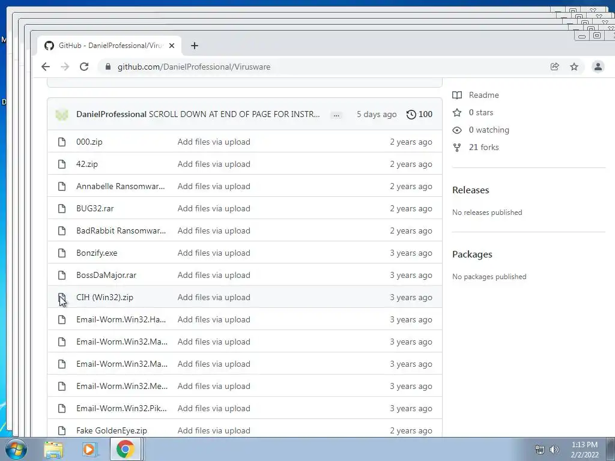Click the Readme book icon
This screenshot has height=461, width=615.
[x=457, y=95]
